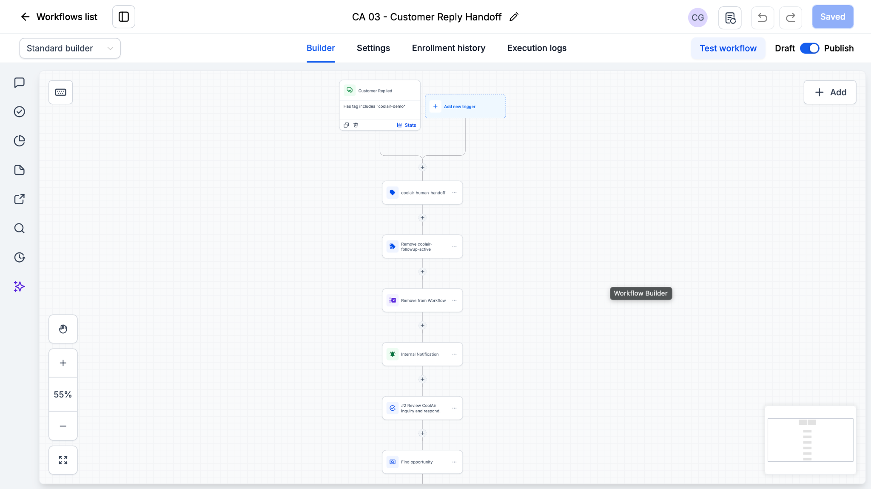Switch to the Settings tab

coord(373,48)
